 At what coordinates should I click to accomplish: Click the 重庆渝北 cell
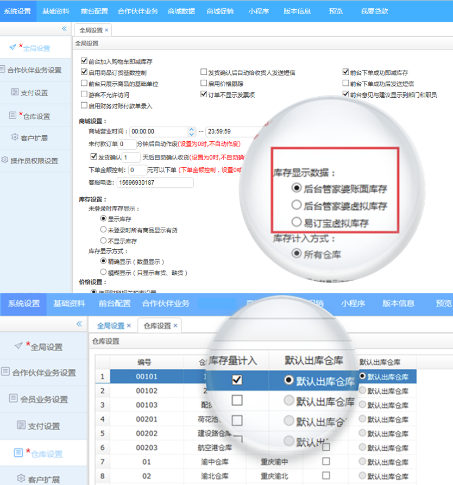point(274,476)
